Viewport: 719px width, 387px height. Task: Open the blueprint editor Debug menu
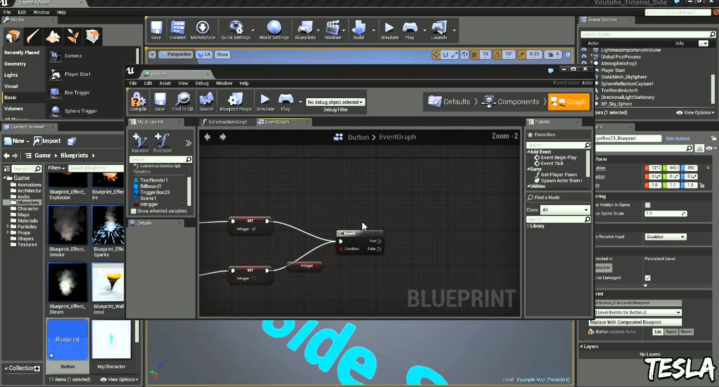pyautogui.click(x=202, y=84)
